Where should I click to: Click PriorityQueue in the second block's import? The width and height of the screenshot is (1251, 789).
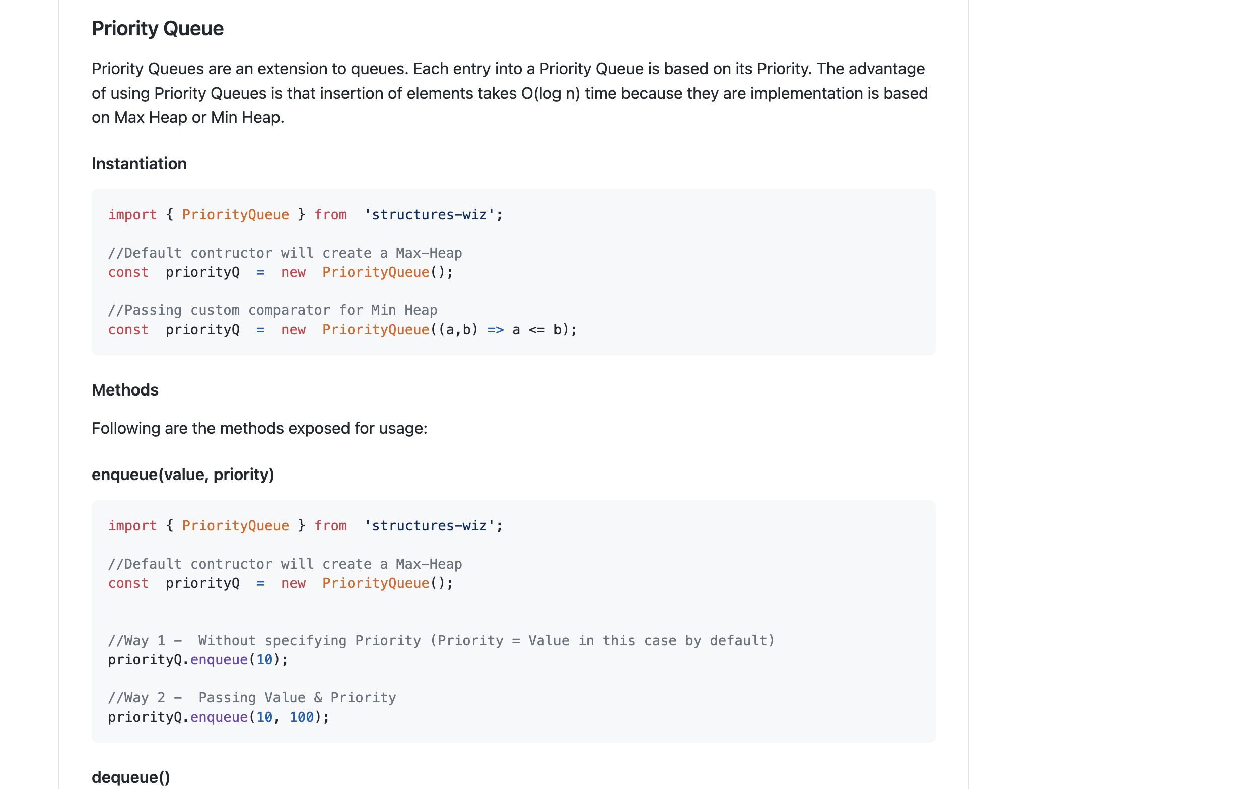[x=235, y=526]
